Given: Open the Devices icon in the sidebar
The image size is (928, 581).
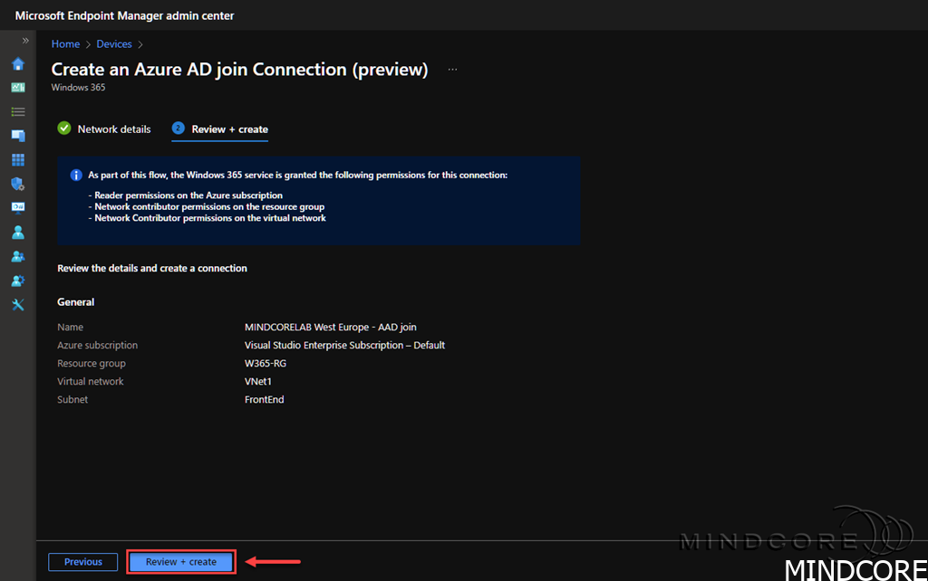Looking at the screenshot, I should [17, 136].
